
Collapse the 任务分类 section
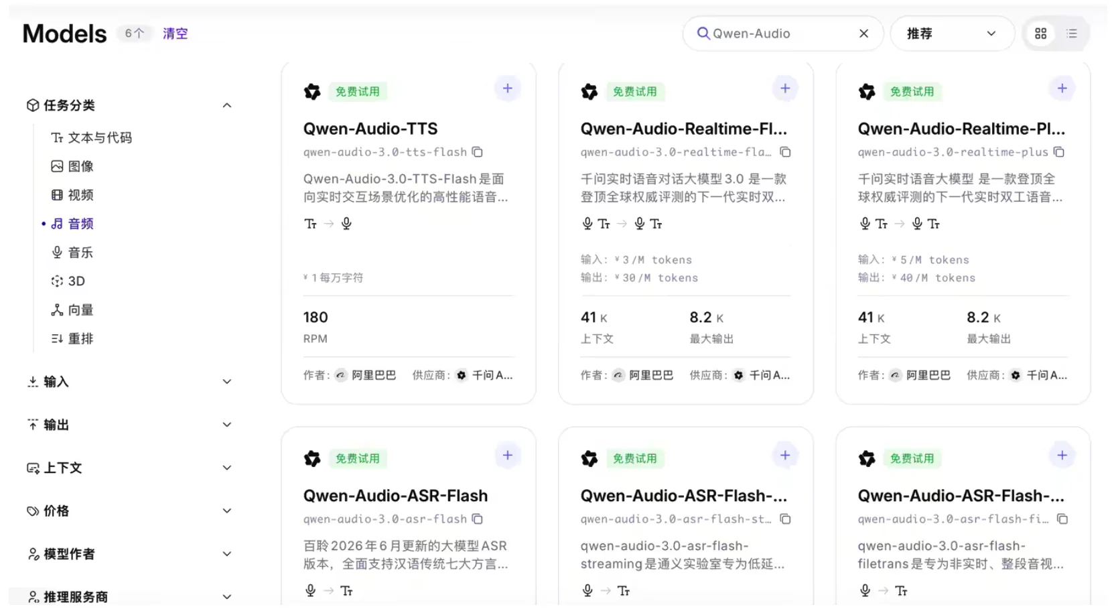pos(226,105)
